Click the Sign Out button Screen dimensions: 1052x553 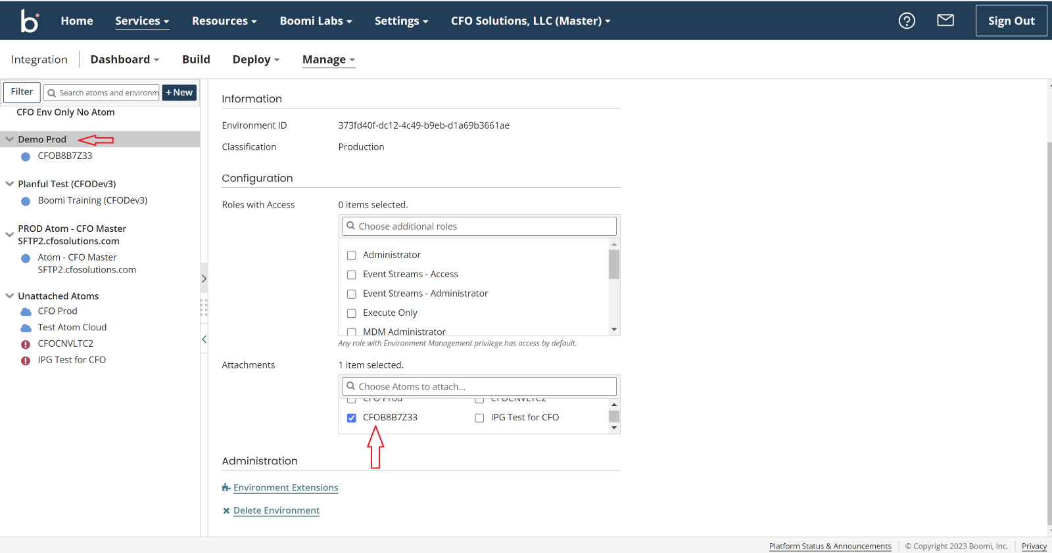tap(1011, 21)
